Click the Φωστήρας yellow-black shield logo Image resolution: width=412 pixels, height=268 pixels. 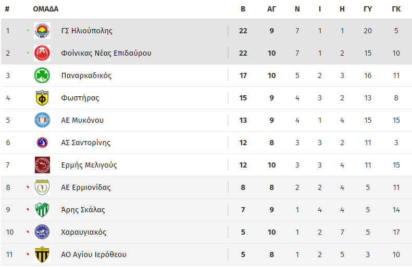[42, 98]
